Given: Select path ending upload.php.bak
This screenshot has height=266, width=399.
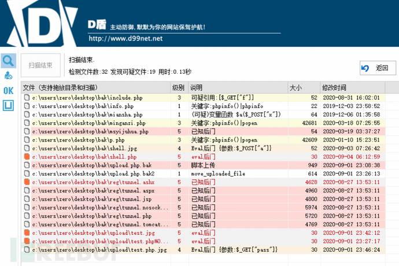Looking at the screenshot, I should 92,165.
